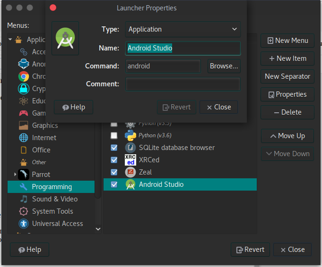Select the Android Studio list entry

pyautogui.click(x=180, y=184)
